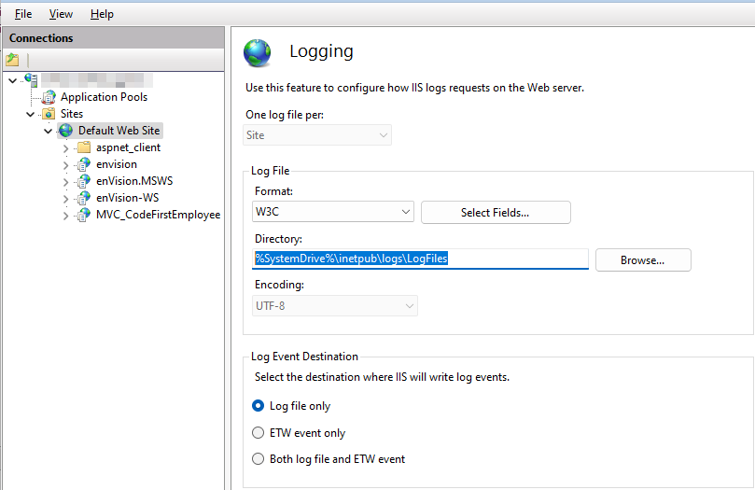Open the File menu

tap(23, 14)
